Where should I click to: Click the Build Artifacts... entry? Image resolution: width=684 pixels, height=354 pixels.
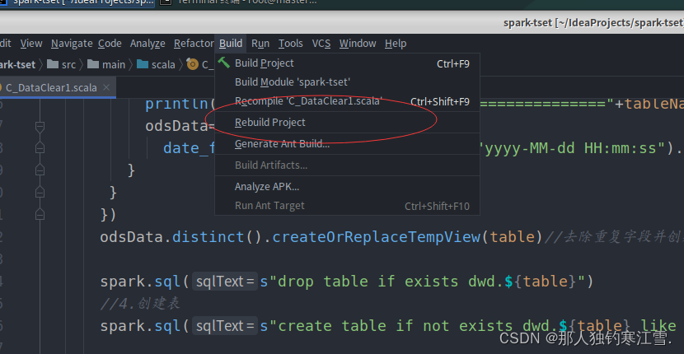347,165
